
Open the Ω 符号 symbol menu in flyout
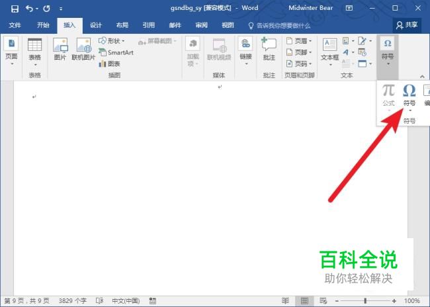pos(409,97)
